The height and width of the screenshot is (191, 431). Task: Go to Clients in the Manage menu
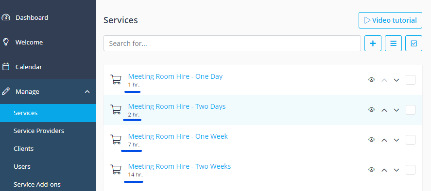(x=24, y=148)
